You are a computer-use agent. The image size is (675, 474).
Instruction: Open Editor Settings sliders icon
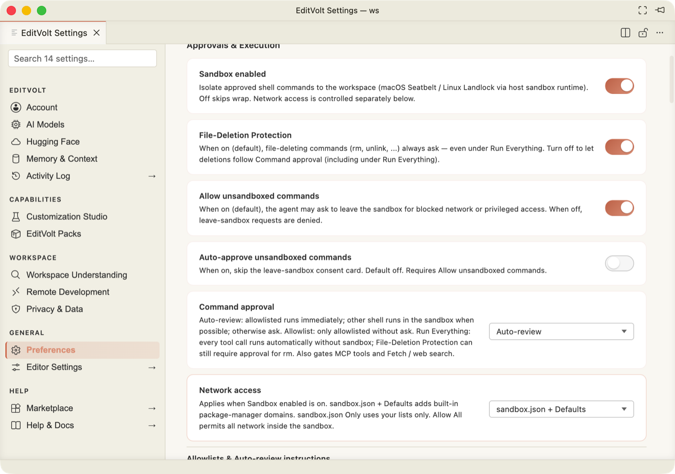[x=16, y=367]
